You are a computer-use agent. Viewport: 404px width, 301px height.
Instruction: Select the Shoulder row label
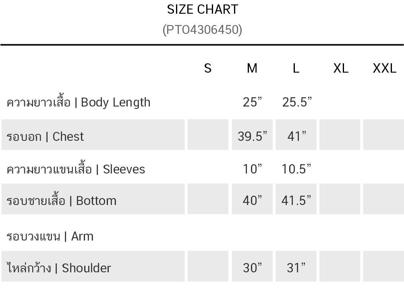click(59, 268)
